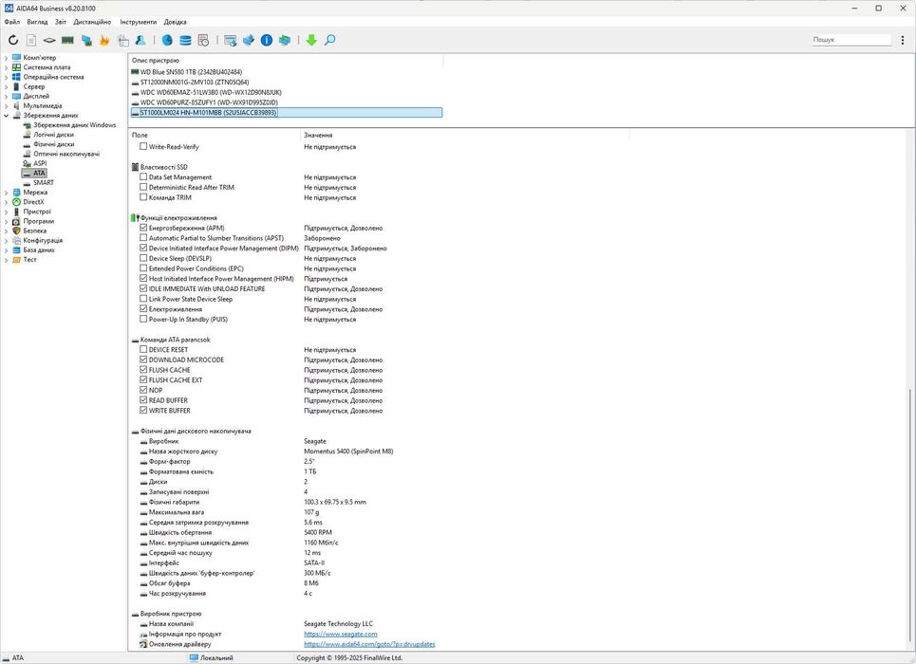Open the blue database stack icon

185,40
